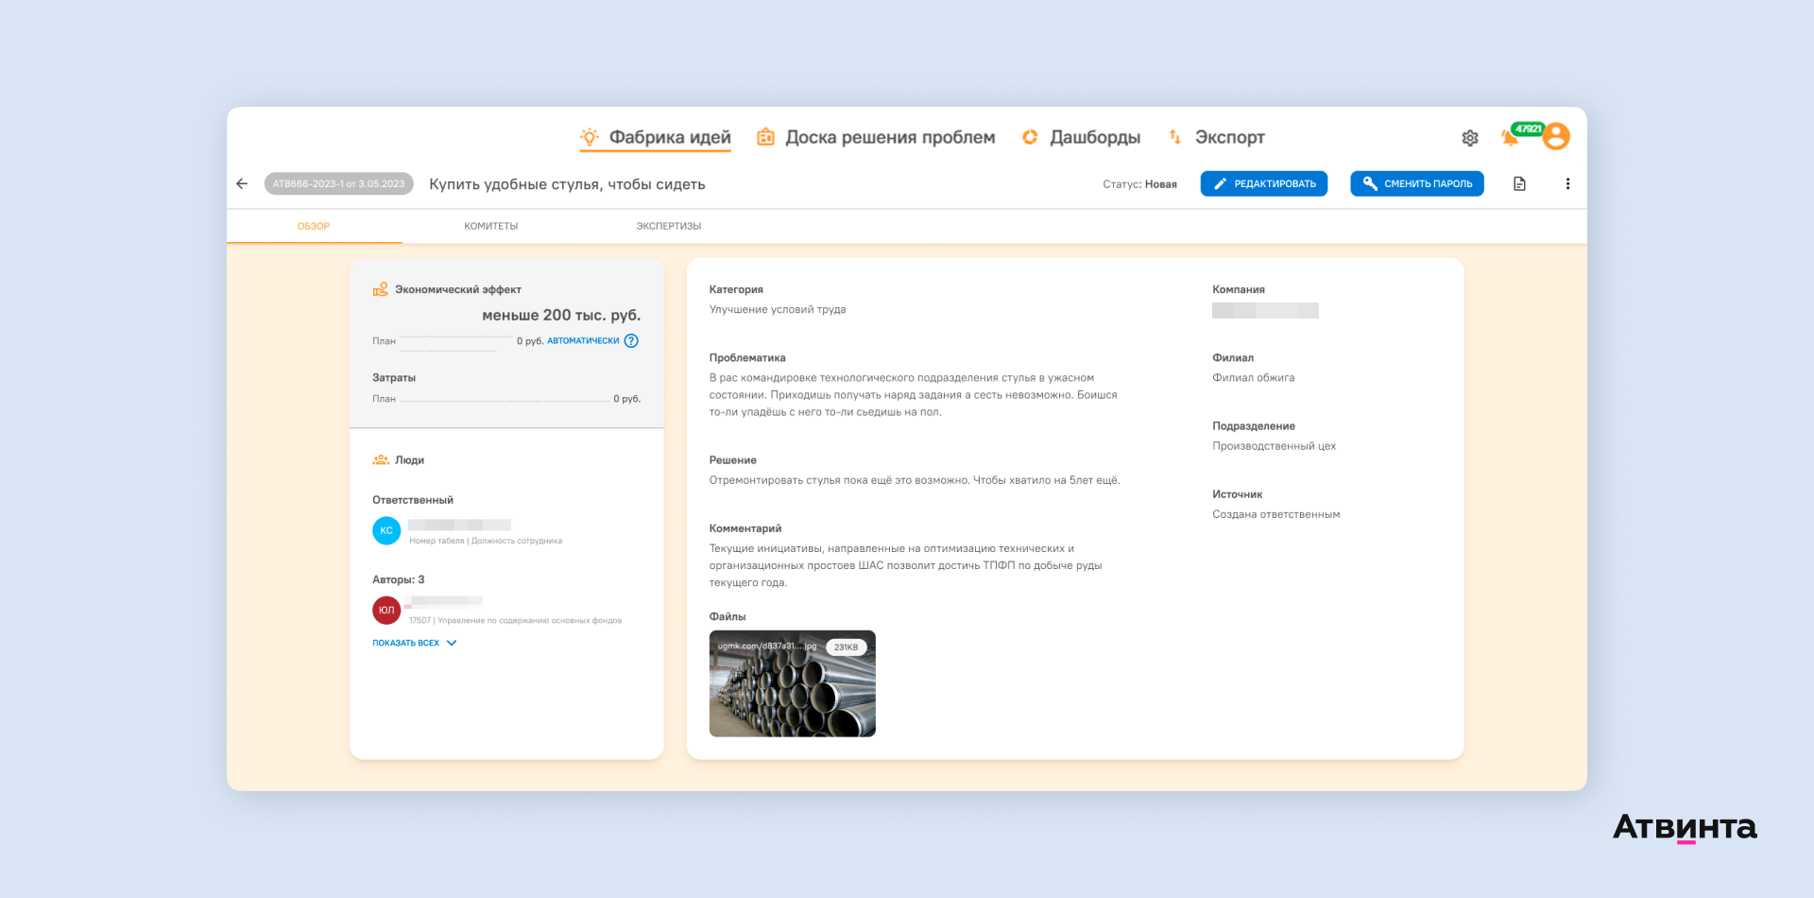This screenshot has width=1814, height=898.
Task: Expand authors with ПОКАЗАТЬ ВСЕХ
Action: point(415,644)
